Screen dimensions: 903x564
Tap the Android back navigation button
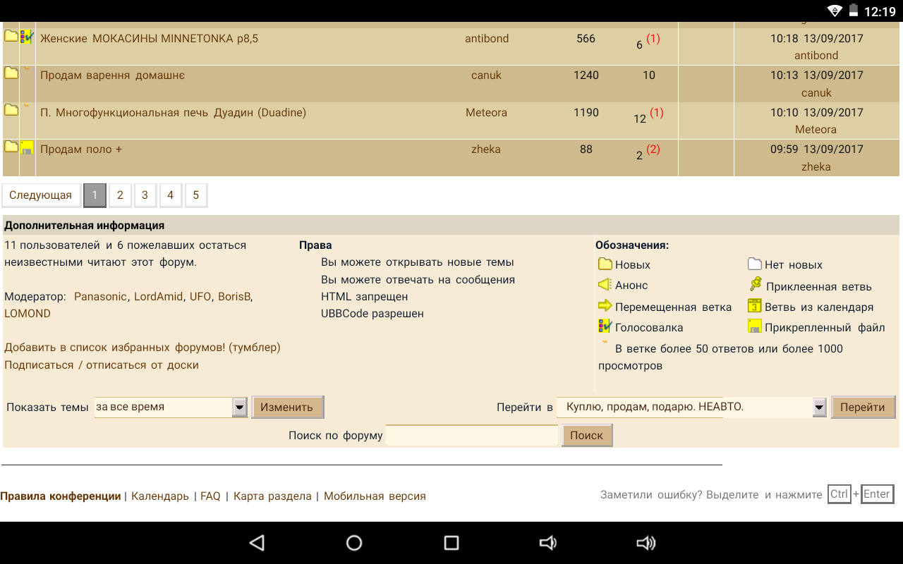click(x=257, y=542)
